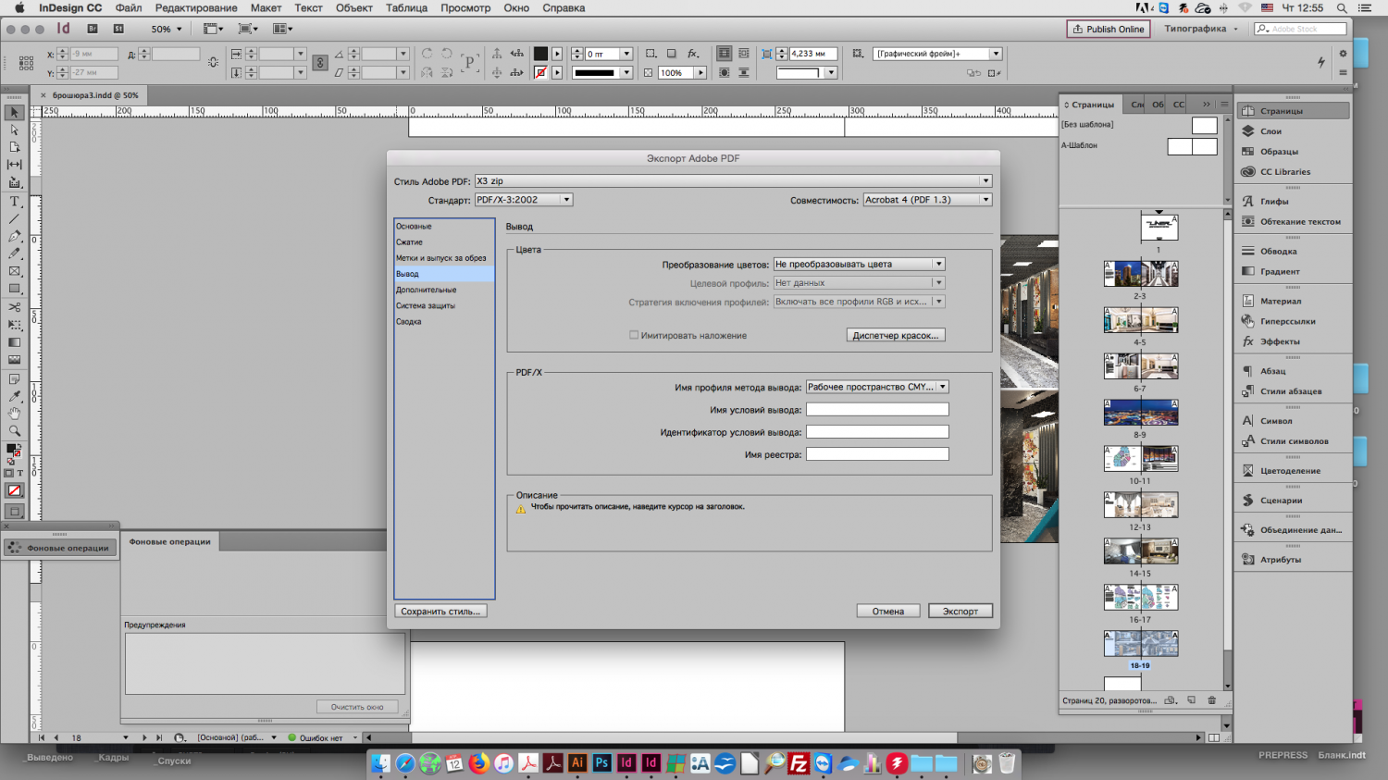1388x780 pixels.
Task: Open Adobe Bridge via Br icon
Action: [93, 29]
